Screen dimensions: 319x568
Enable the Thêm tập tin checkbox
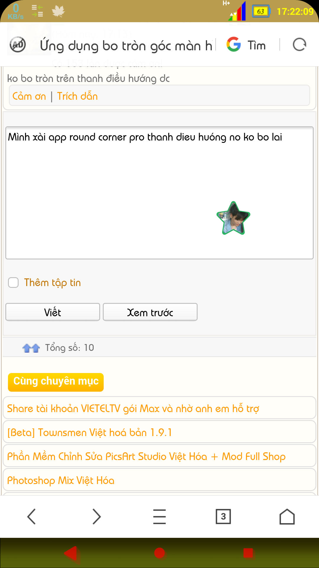point(13,283)
